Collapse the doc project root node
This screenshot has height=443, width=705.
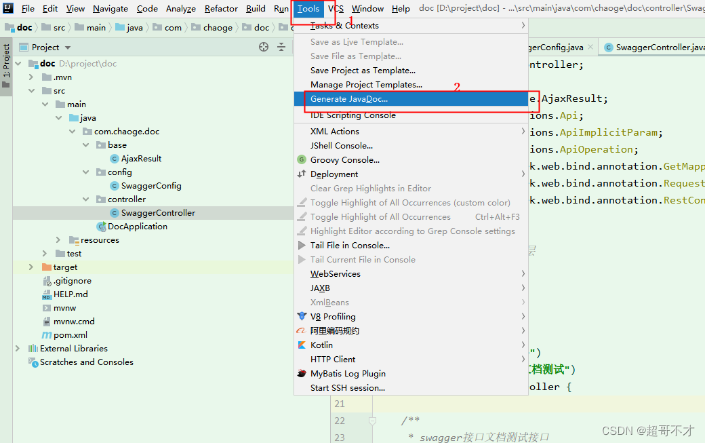tap(18, 63)
